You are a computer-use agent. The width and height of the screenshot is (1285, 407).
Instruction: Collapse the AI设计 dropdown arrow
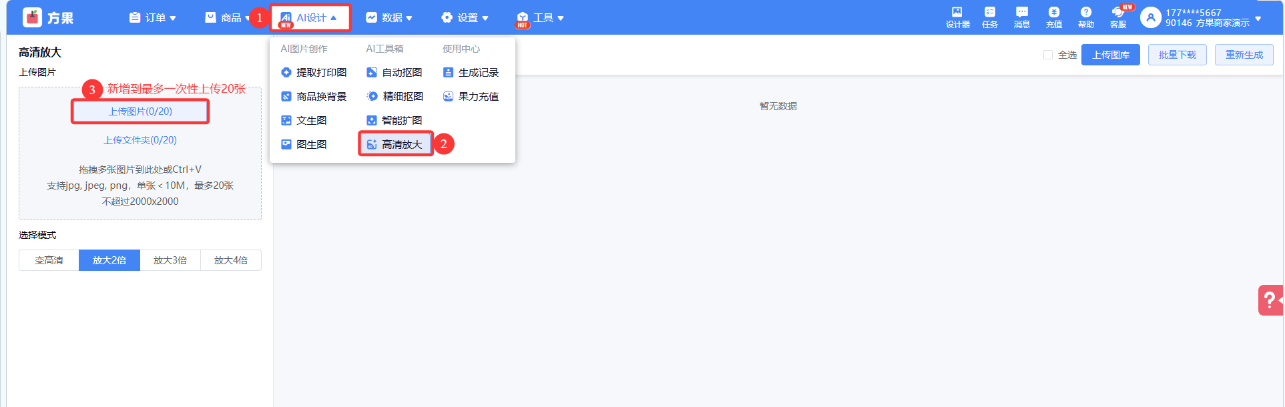[334, 17]
